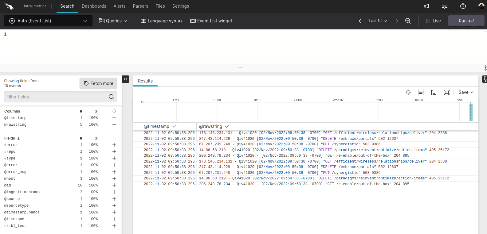Toggle fullscreen results view icon

pyautogui.click(x=447, y=92)
